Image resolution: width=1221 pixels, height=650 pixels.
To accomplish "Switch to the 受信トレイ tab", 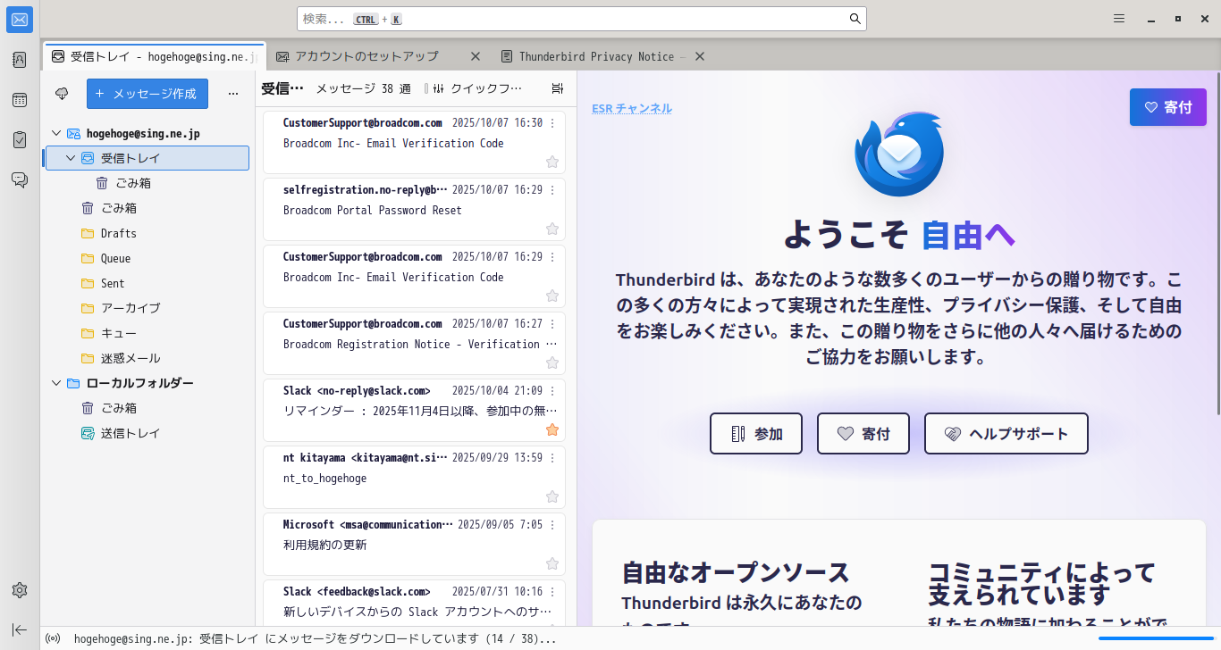I will 155,56.
